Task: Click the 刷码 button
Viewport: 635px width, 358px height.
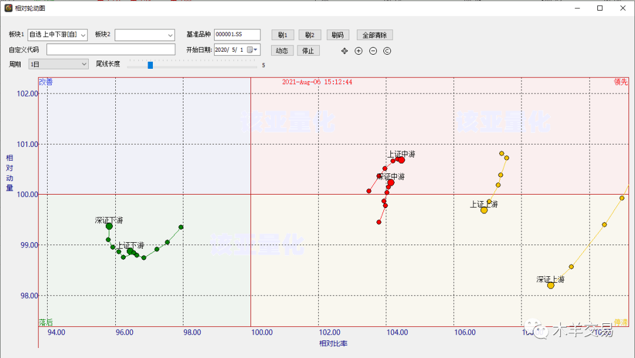Action: (337, 35)
